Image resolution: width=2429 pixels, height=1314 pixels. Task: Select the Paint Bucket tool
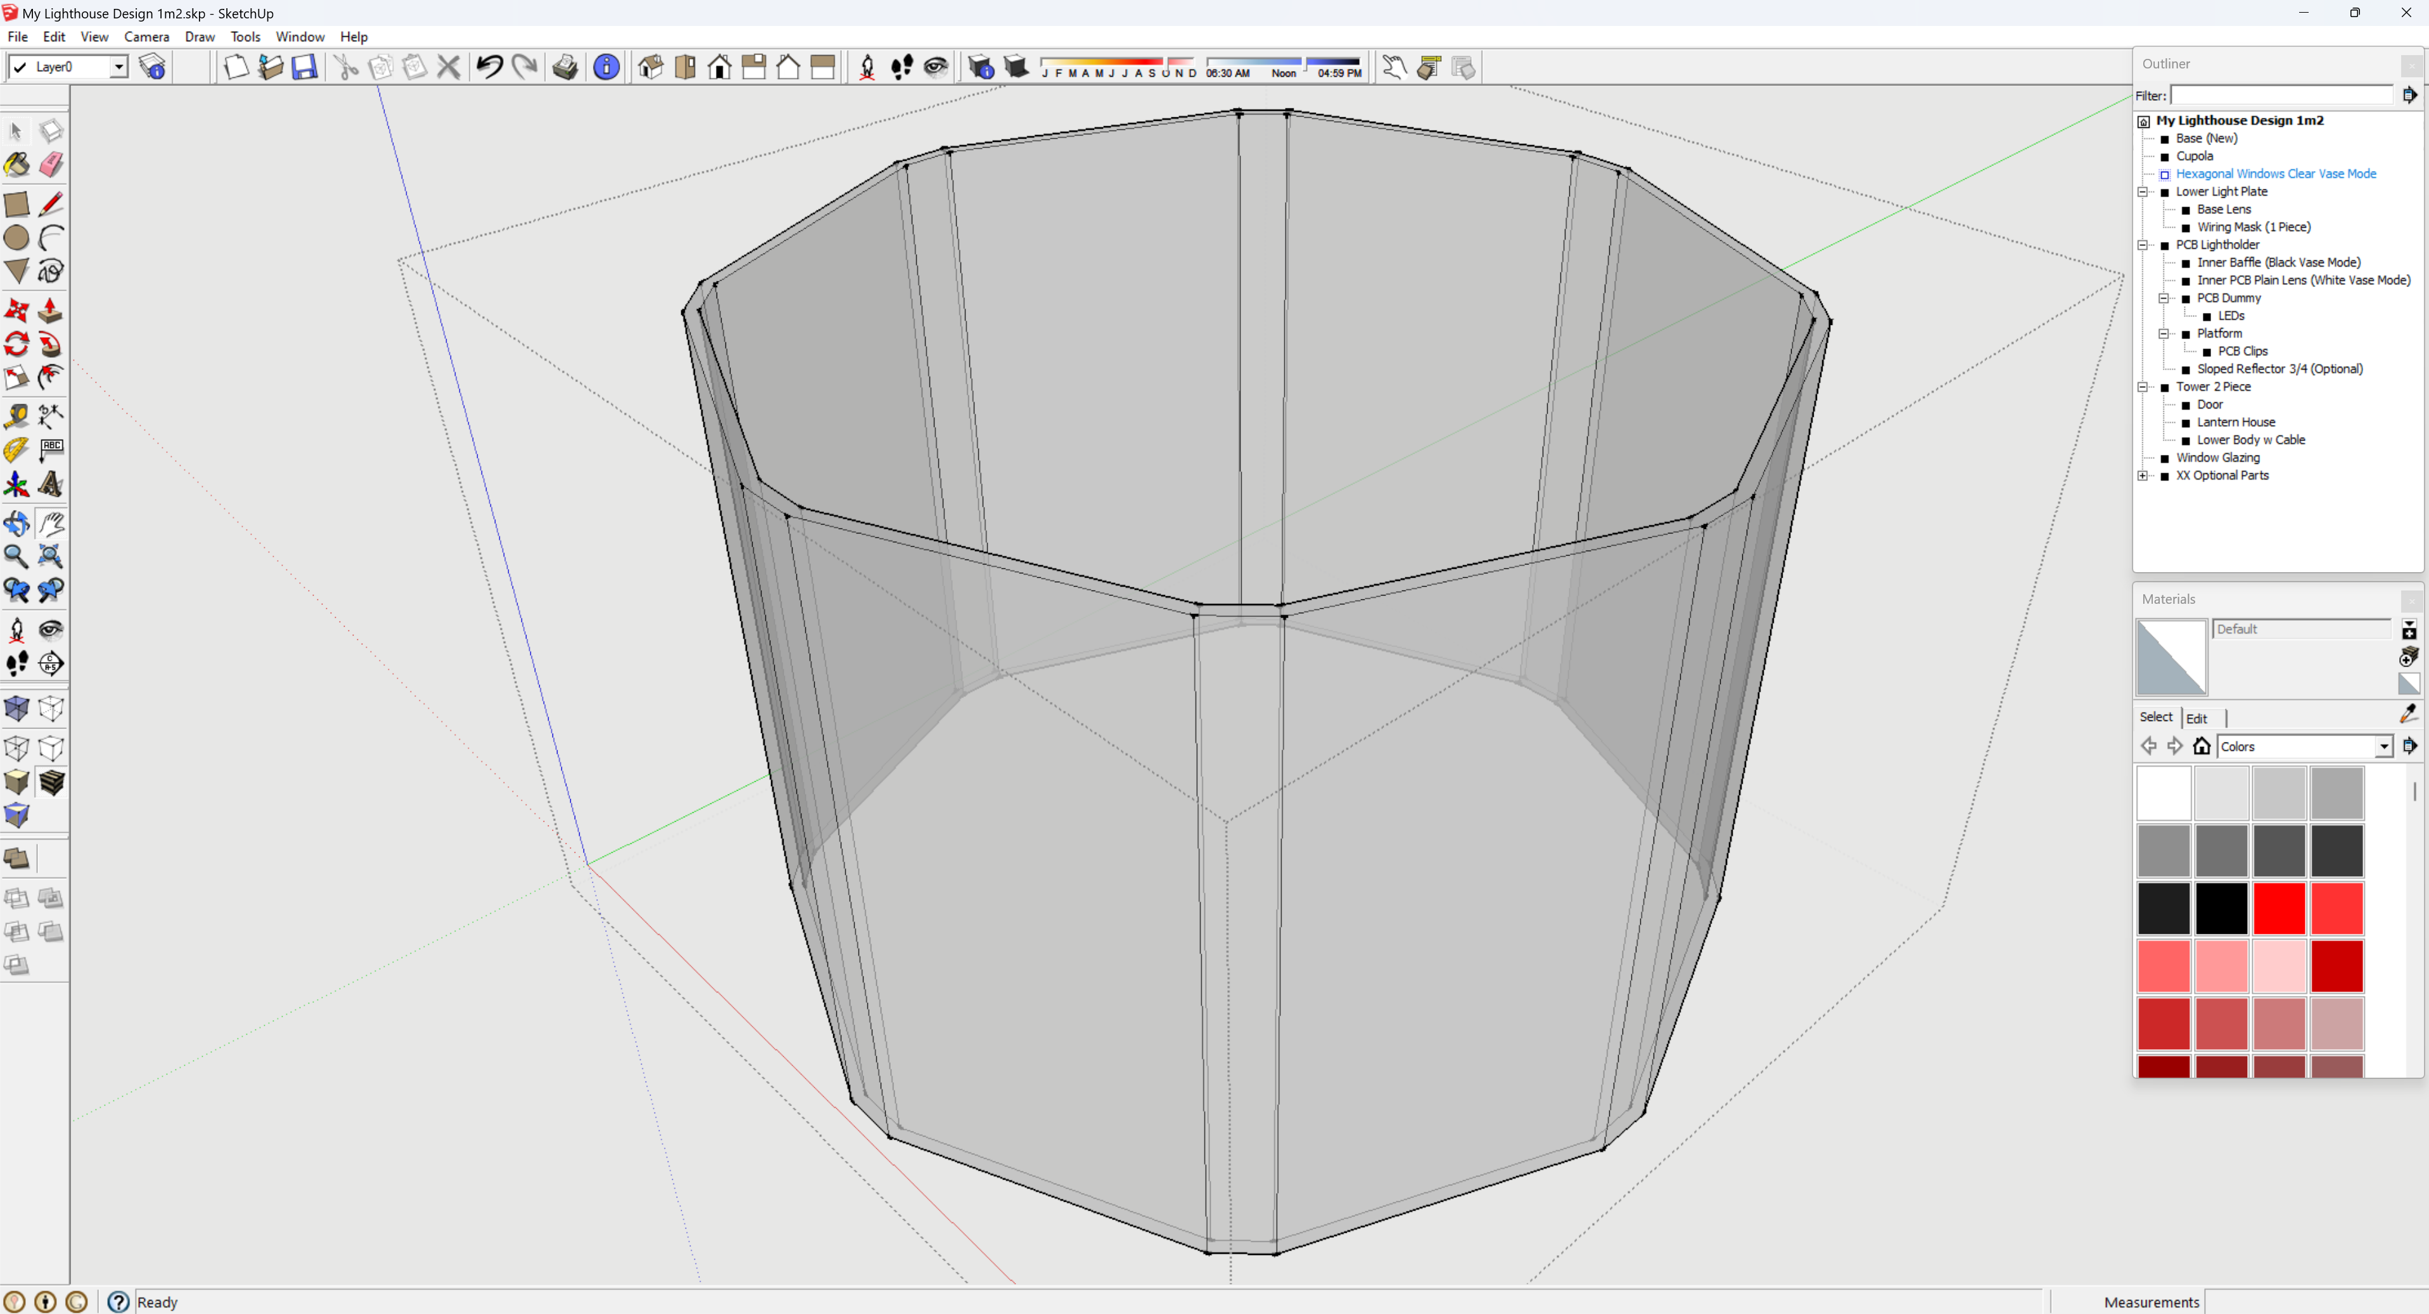17,165
